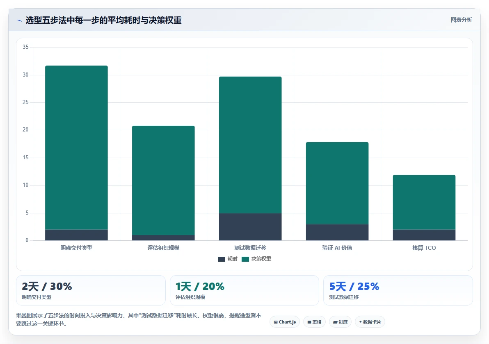
Task: Toggle the 耗时 legend item
Action: click(x=228, y=259)
